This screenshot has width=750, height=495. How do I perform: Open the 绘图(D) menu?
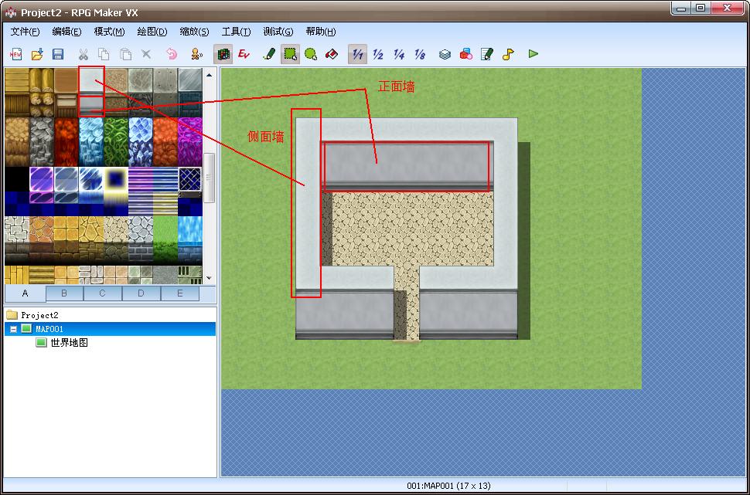[x=152, y=32]
